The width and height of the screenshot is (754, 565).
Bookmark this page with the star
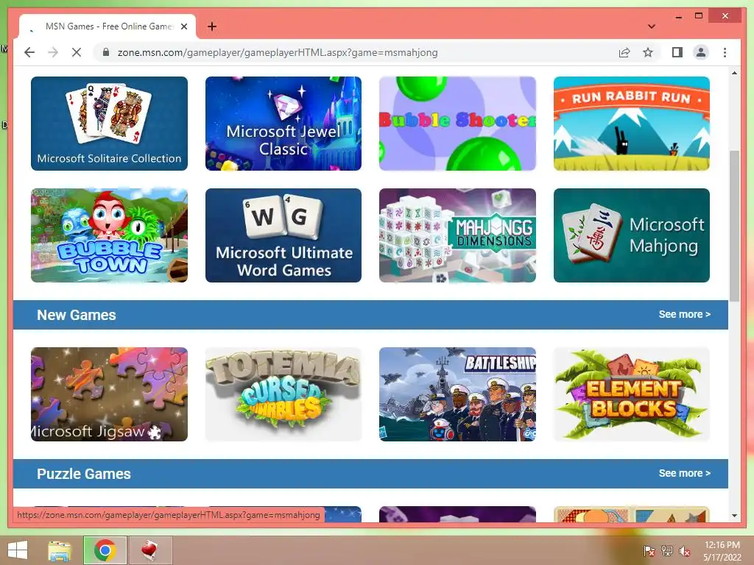(648, 52)
